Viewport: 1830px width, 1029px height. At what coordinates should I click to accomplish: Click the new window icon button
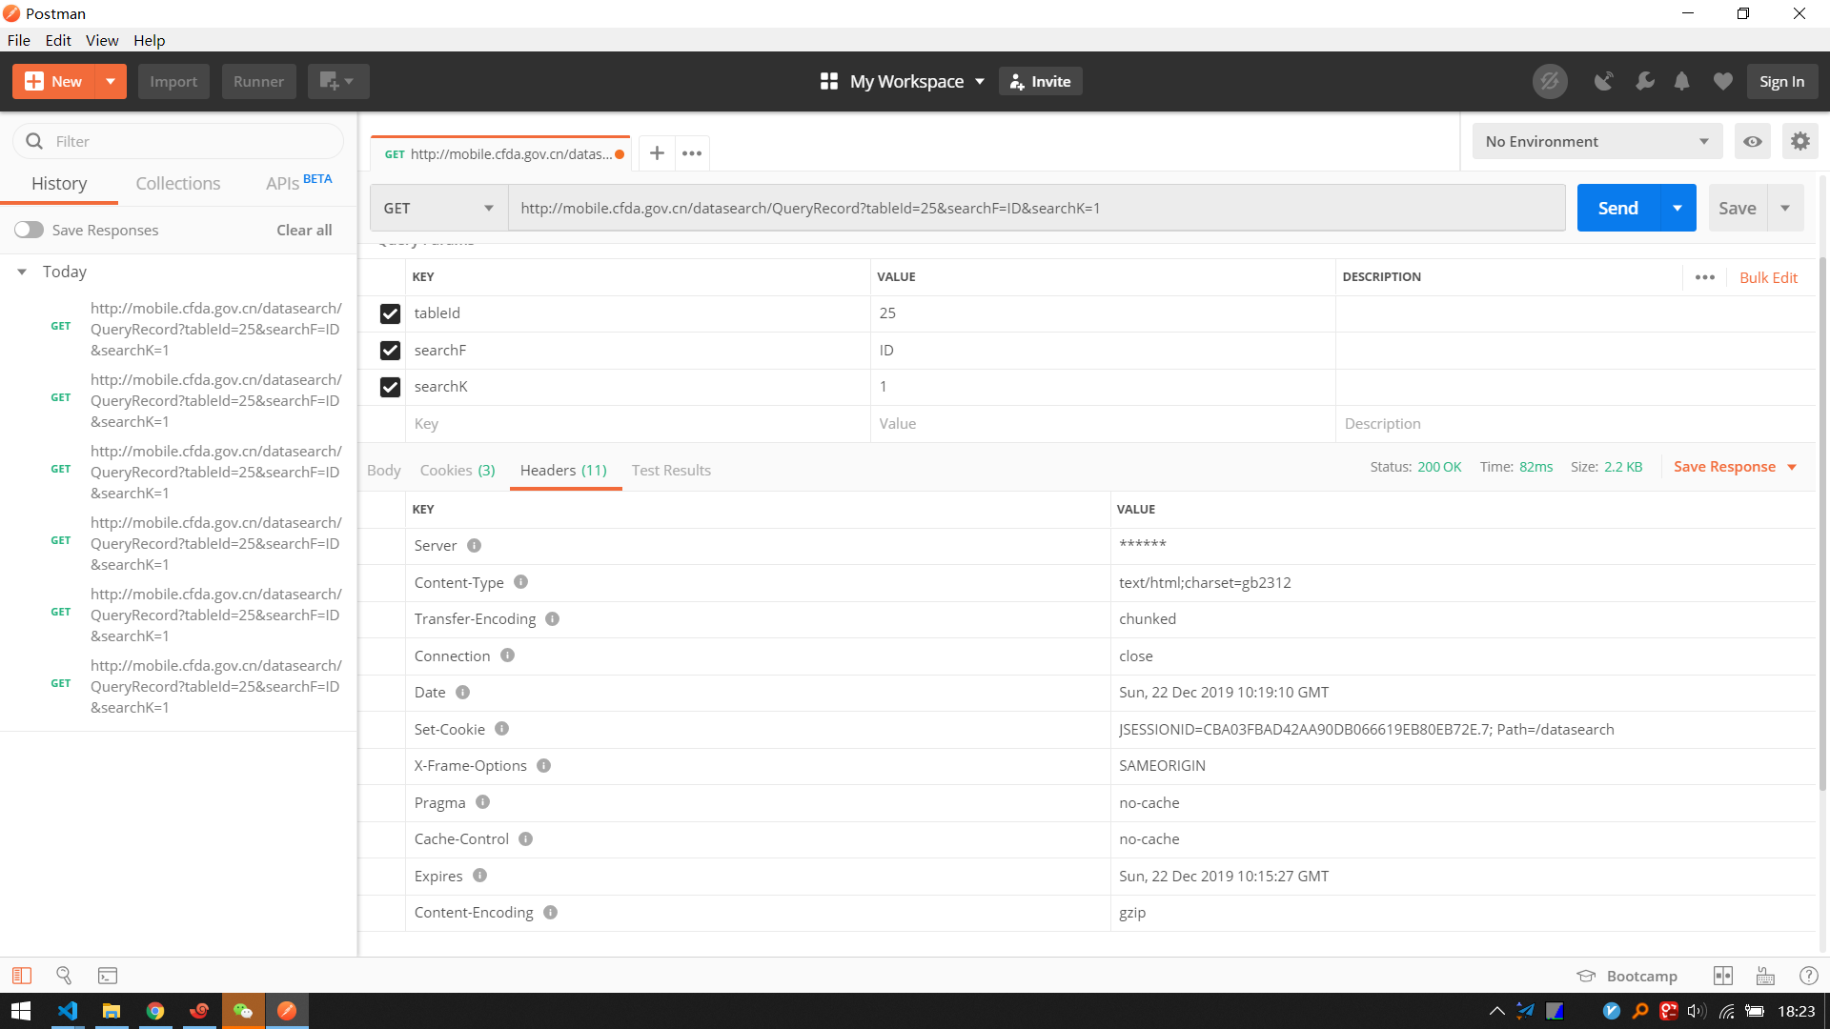tap(338, 82)
